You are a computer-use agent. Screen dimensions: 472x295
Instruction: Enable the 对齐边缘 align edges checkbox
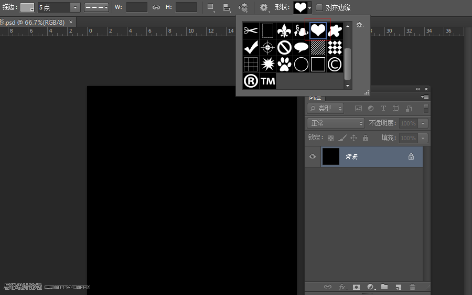[319, 7]
